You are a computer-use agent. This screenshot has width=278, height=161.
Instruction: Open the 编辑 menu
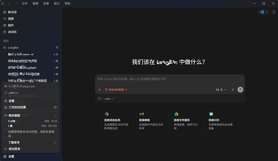tap(35, 3)
